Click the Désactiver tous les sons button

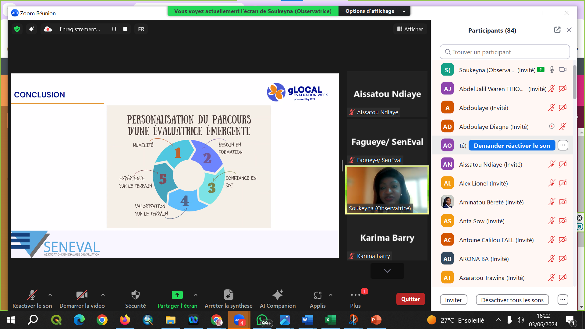[x=512, y=300]
